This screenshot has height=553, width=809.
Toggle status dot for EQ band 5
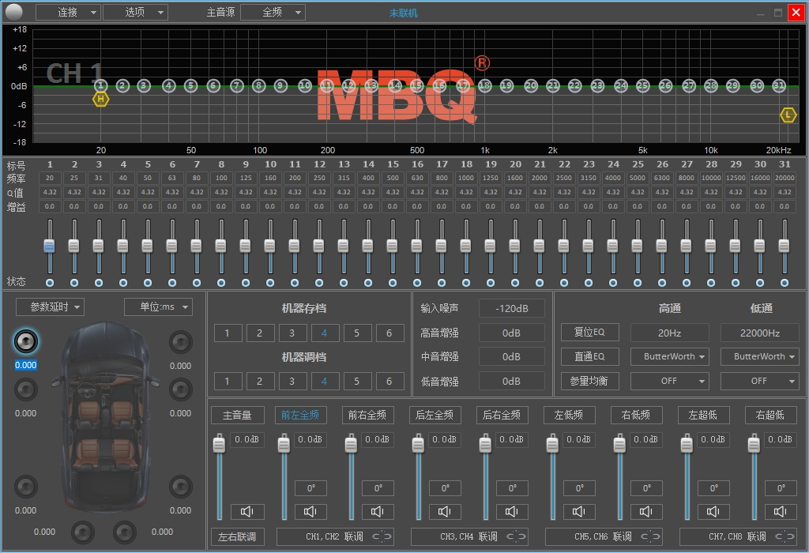point(148,283)
